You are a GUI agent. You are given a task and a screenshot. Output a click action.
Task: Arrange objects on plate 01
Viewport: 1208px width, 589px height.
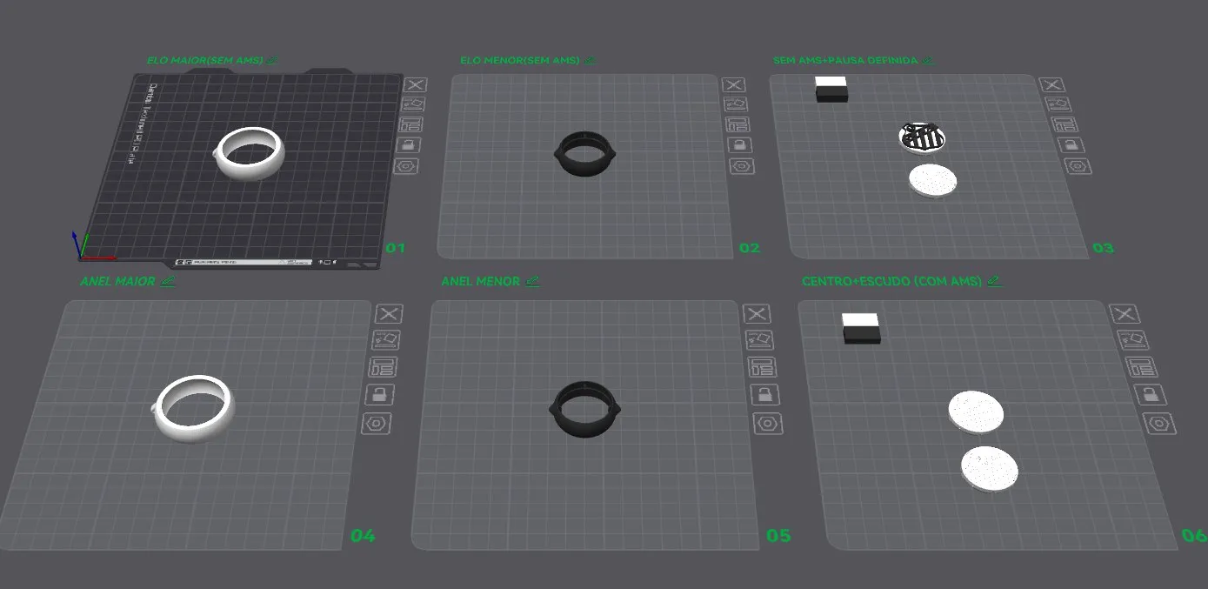[411, 125]
